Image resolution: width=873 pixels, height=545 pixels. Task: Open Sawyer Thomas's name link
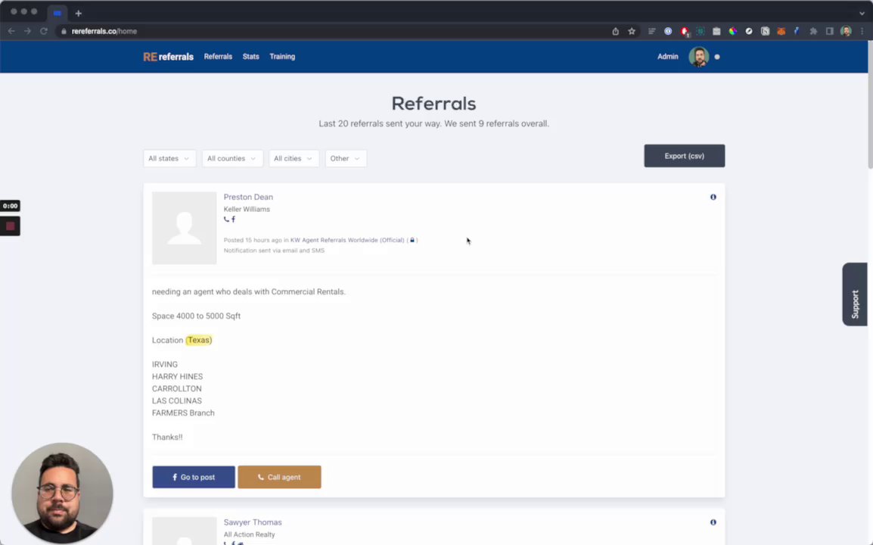click(253, 522)
